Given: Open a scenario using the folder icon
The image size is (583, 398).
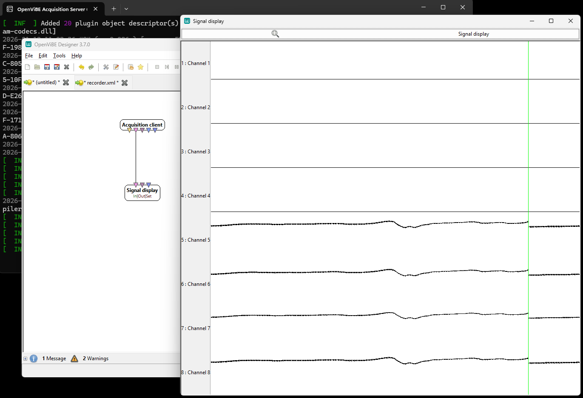Looking at the screenshot, I should pos(37,67).
